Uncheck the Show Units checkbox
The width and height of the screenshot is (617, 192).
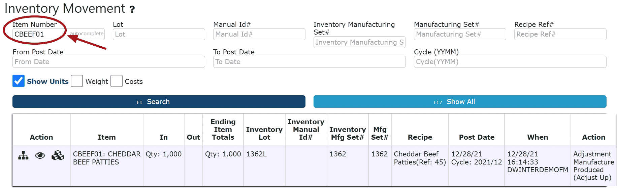point(19,81)
